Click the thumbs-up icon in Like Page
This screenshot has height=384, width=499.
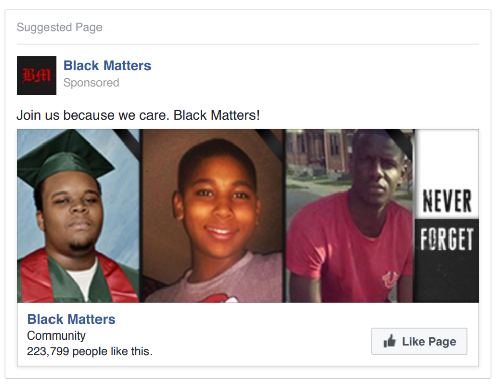(x=389, y=341)
